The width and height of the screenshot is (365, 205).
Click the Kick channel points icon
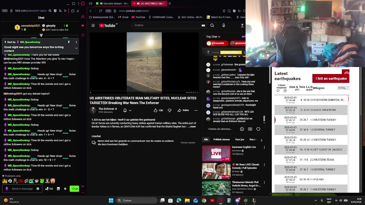tap(49, 188)
